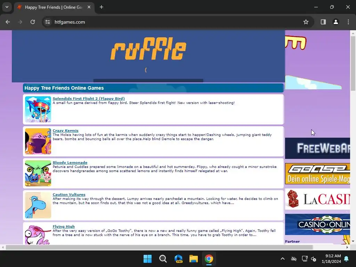356x267 pixels.
Task: Click the network display tray icon
Action: pyautogui.click(x=305, y=259)
